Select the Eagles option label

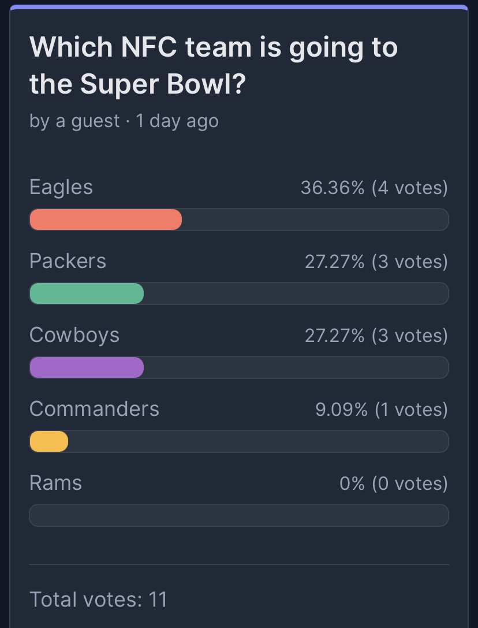(x=61, y=187)
